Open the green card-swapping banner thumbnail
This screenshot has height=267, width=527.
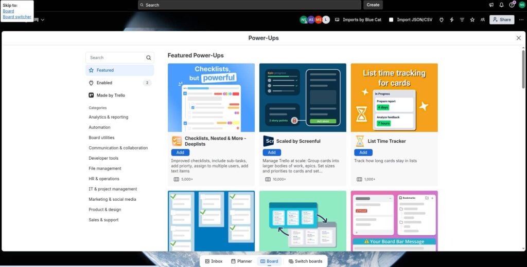[303, 221]
